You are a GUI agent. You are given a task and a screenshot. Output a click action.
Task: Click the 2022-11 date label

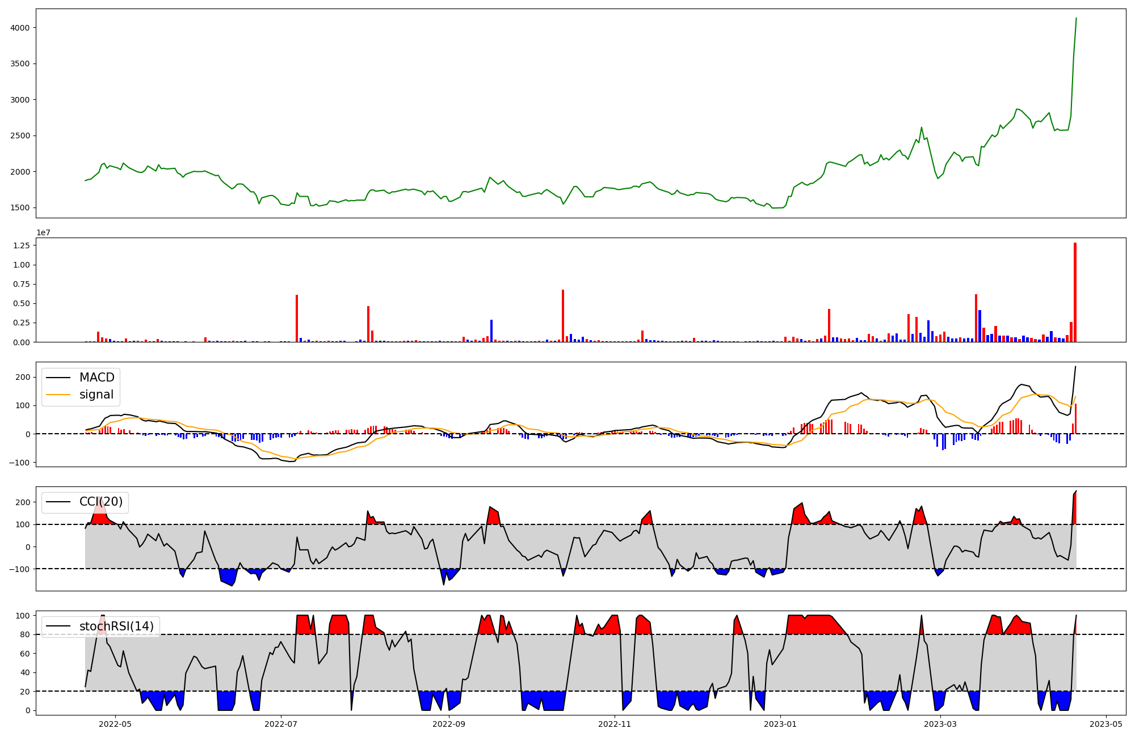click(615, 724)
